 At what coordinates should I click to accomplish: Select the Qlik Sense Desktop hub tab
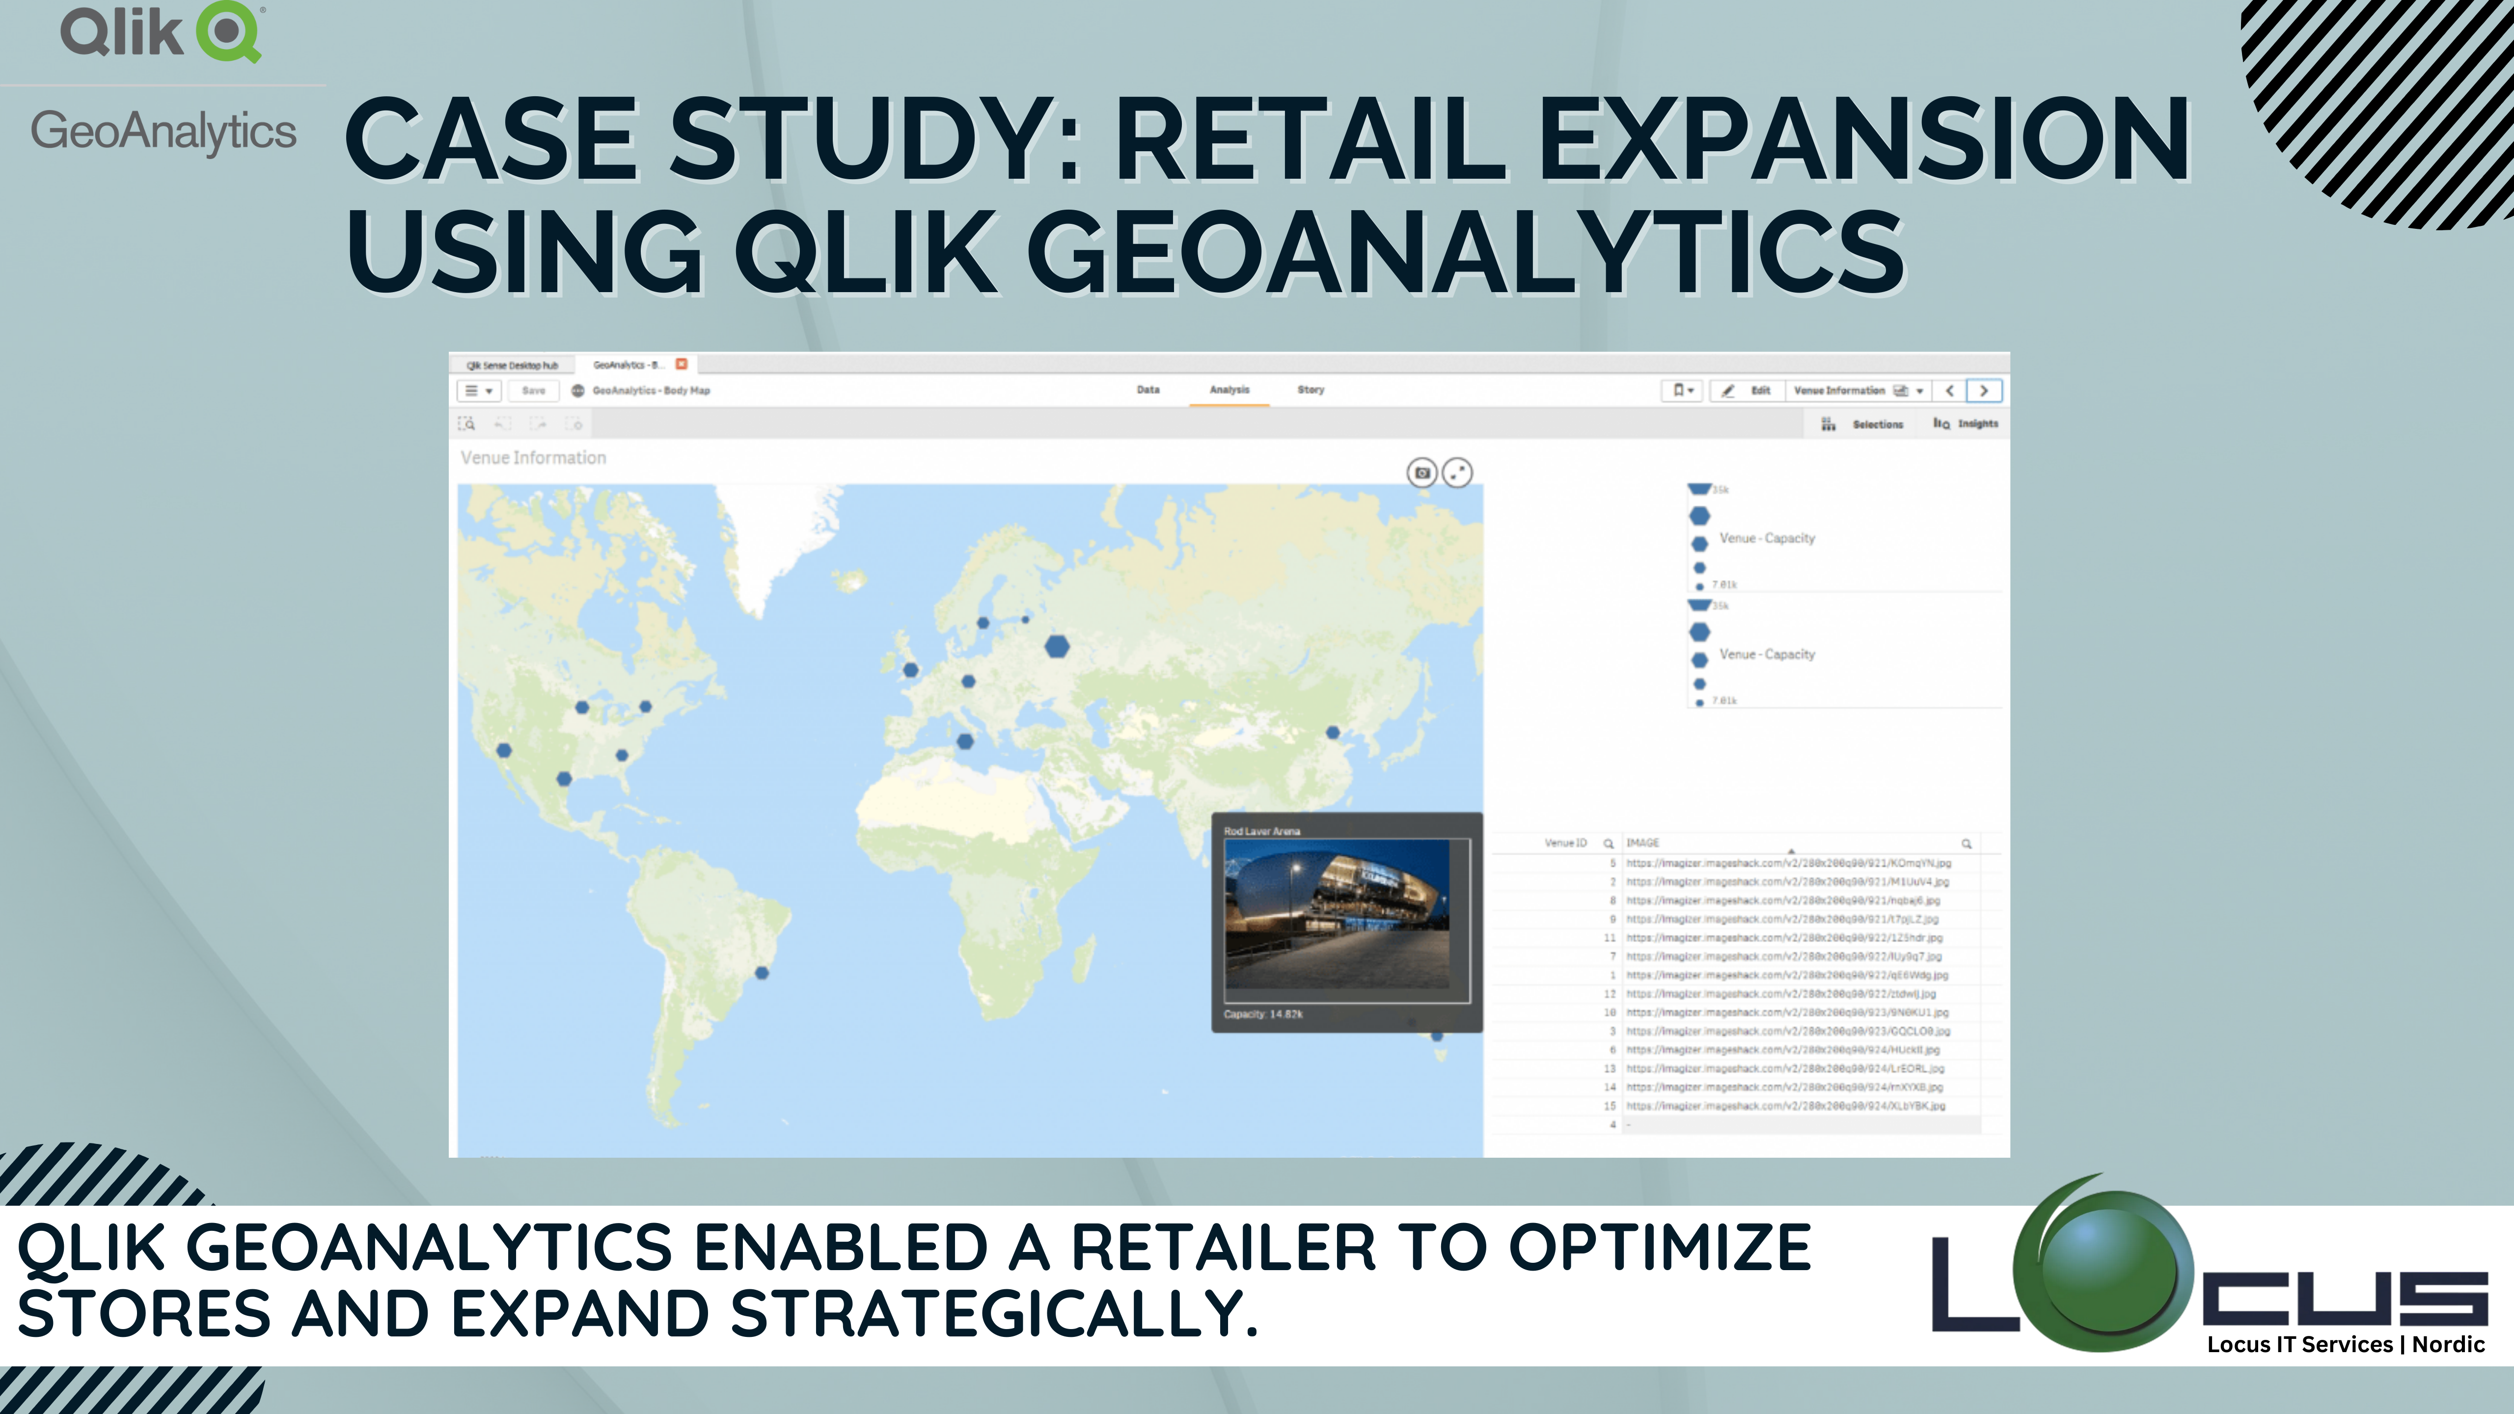point(512,365)
